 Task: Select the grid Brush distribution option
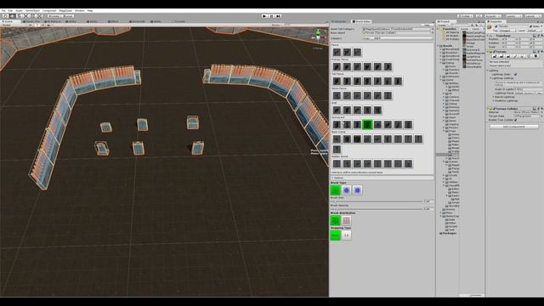coord(346,220)
